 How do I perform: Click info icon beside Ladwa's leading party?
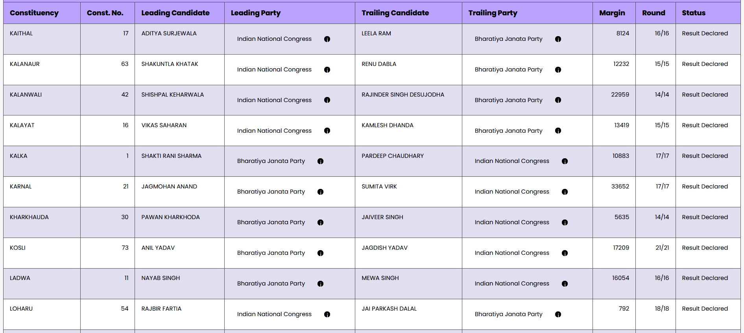(320, 284)
